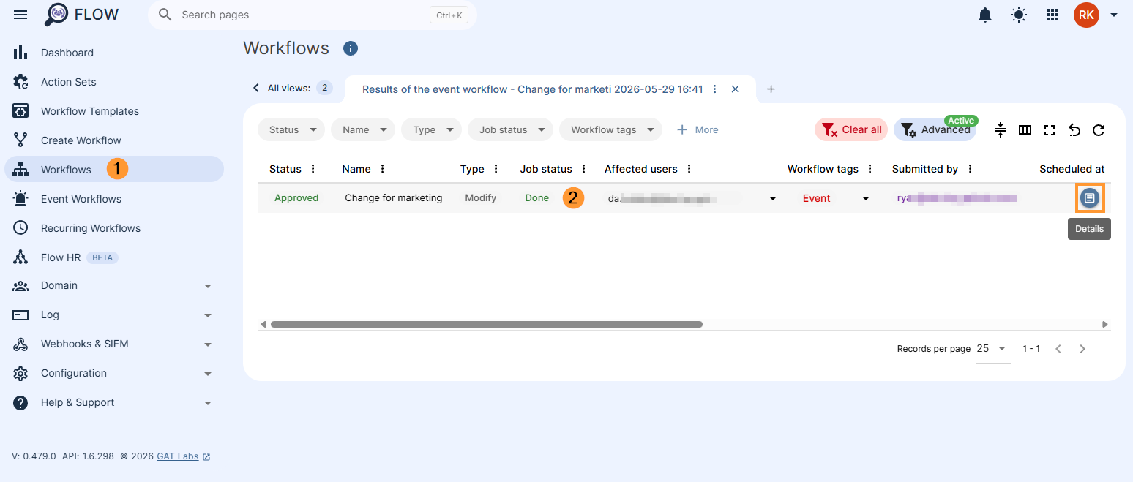
Task: Click the Recurring Workflows clock icon
Action: click(x=20, y=228)
